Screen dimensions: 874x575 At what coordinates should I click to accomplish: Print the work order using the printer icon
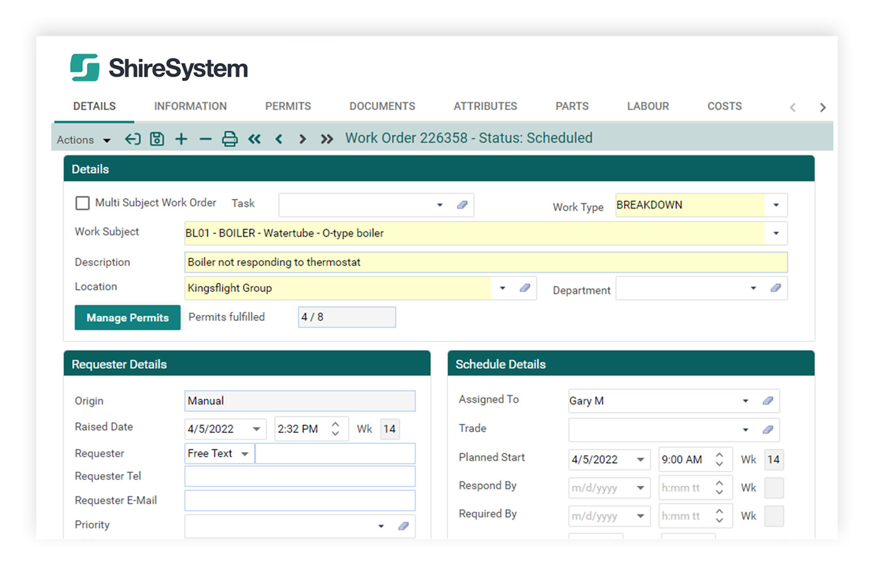coord(230,139)
